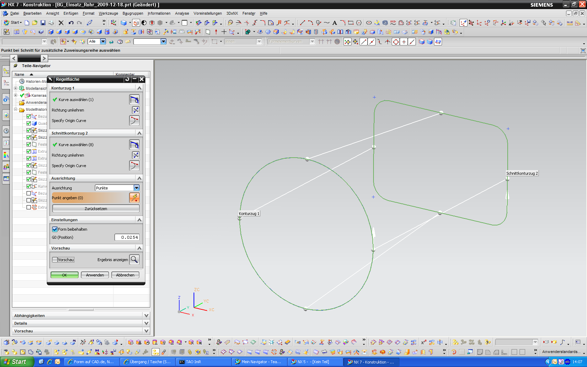Open the Bearbeiten menu
587x367 pixels.
(x=32, y=13)
